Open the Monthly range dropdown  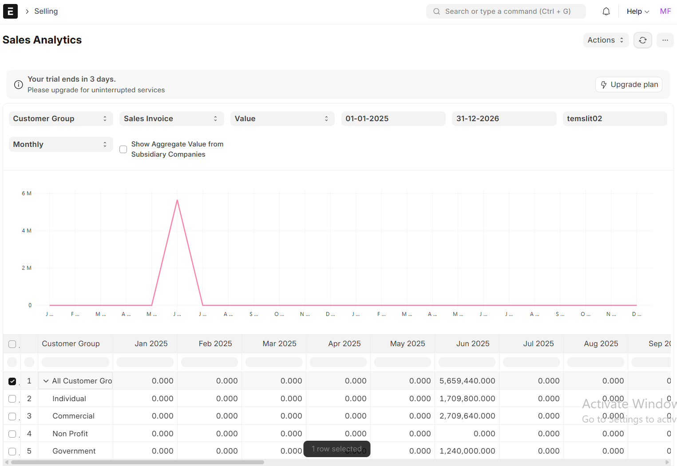point(61,145)
